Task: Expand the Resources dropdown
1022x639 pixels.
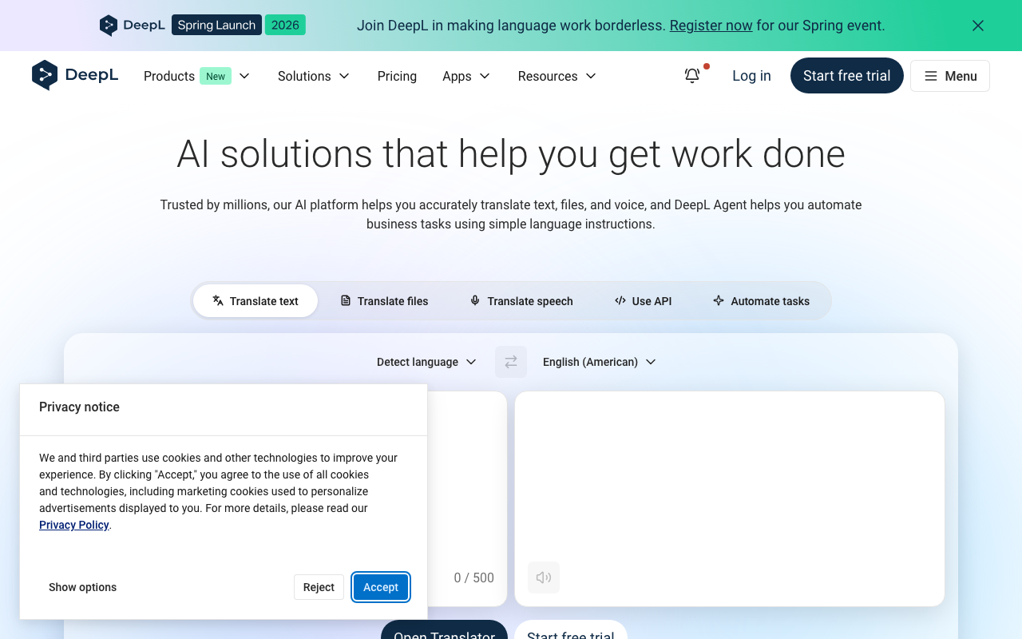Action: [x=557, y=76]
